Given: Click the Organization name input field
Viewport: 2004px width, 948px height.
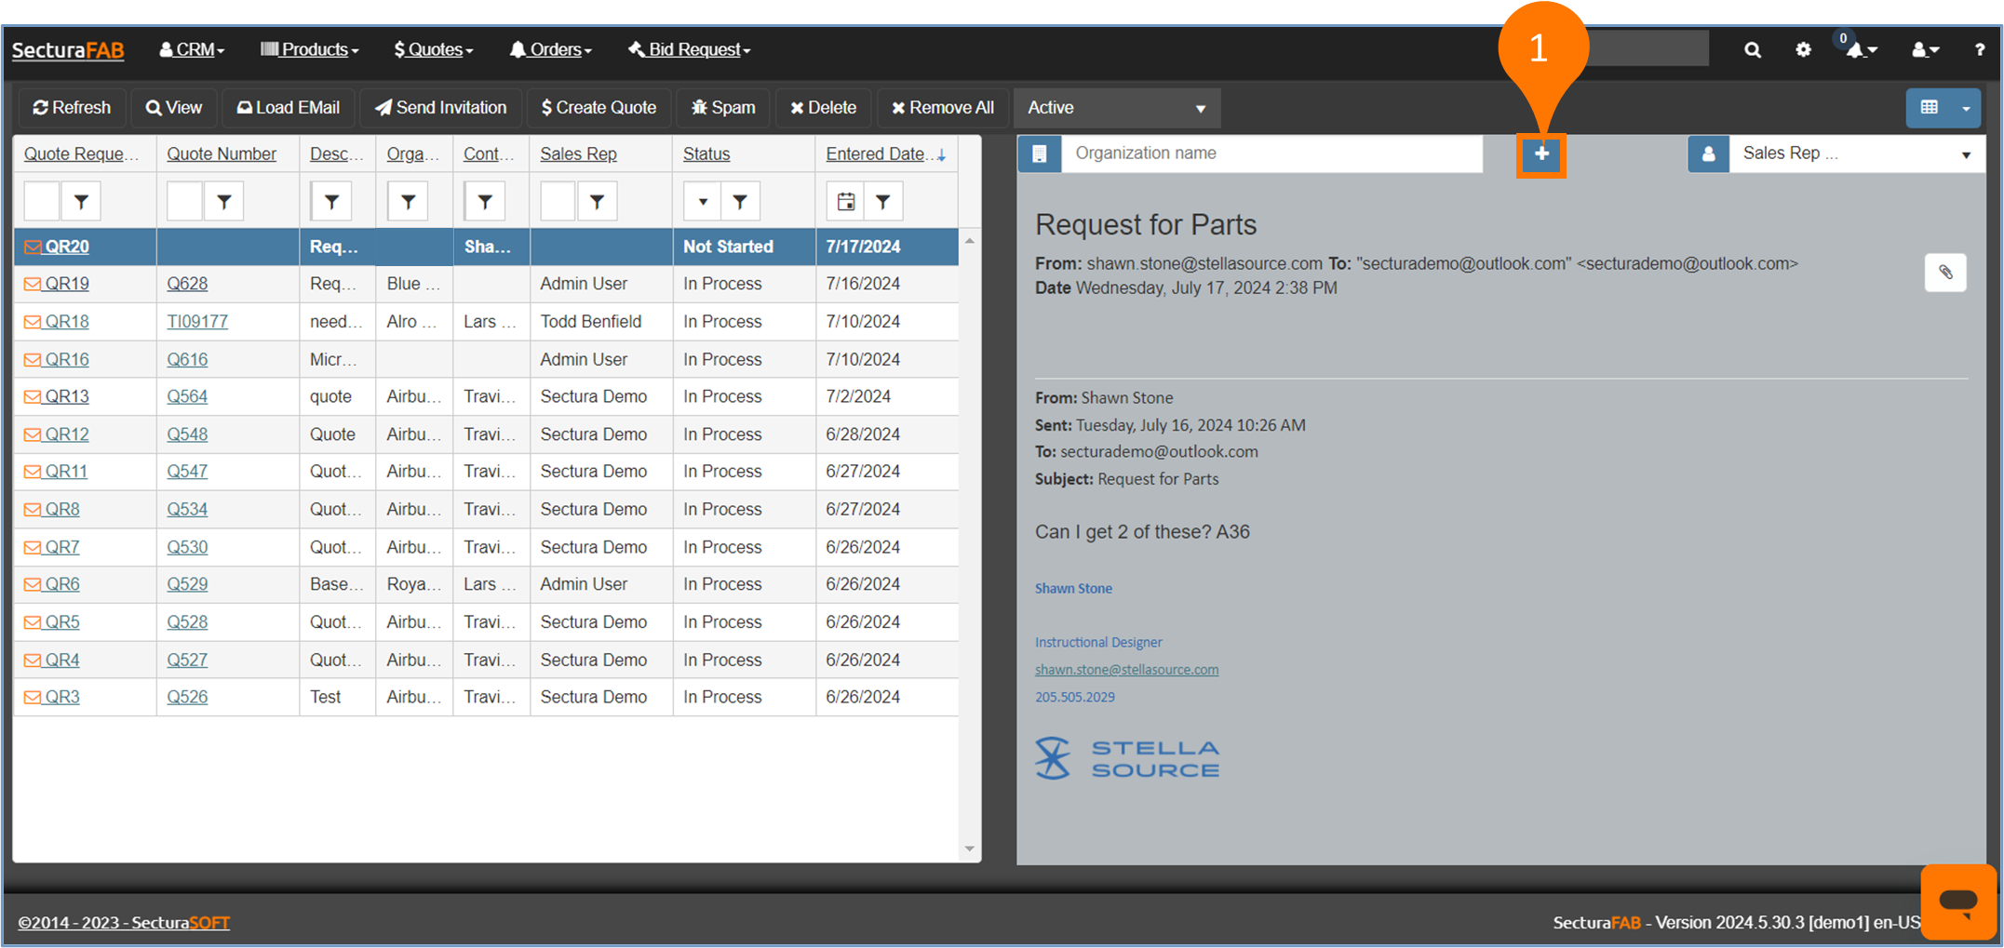Looking at the screenshot, I should point(1271,154).
